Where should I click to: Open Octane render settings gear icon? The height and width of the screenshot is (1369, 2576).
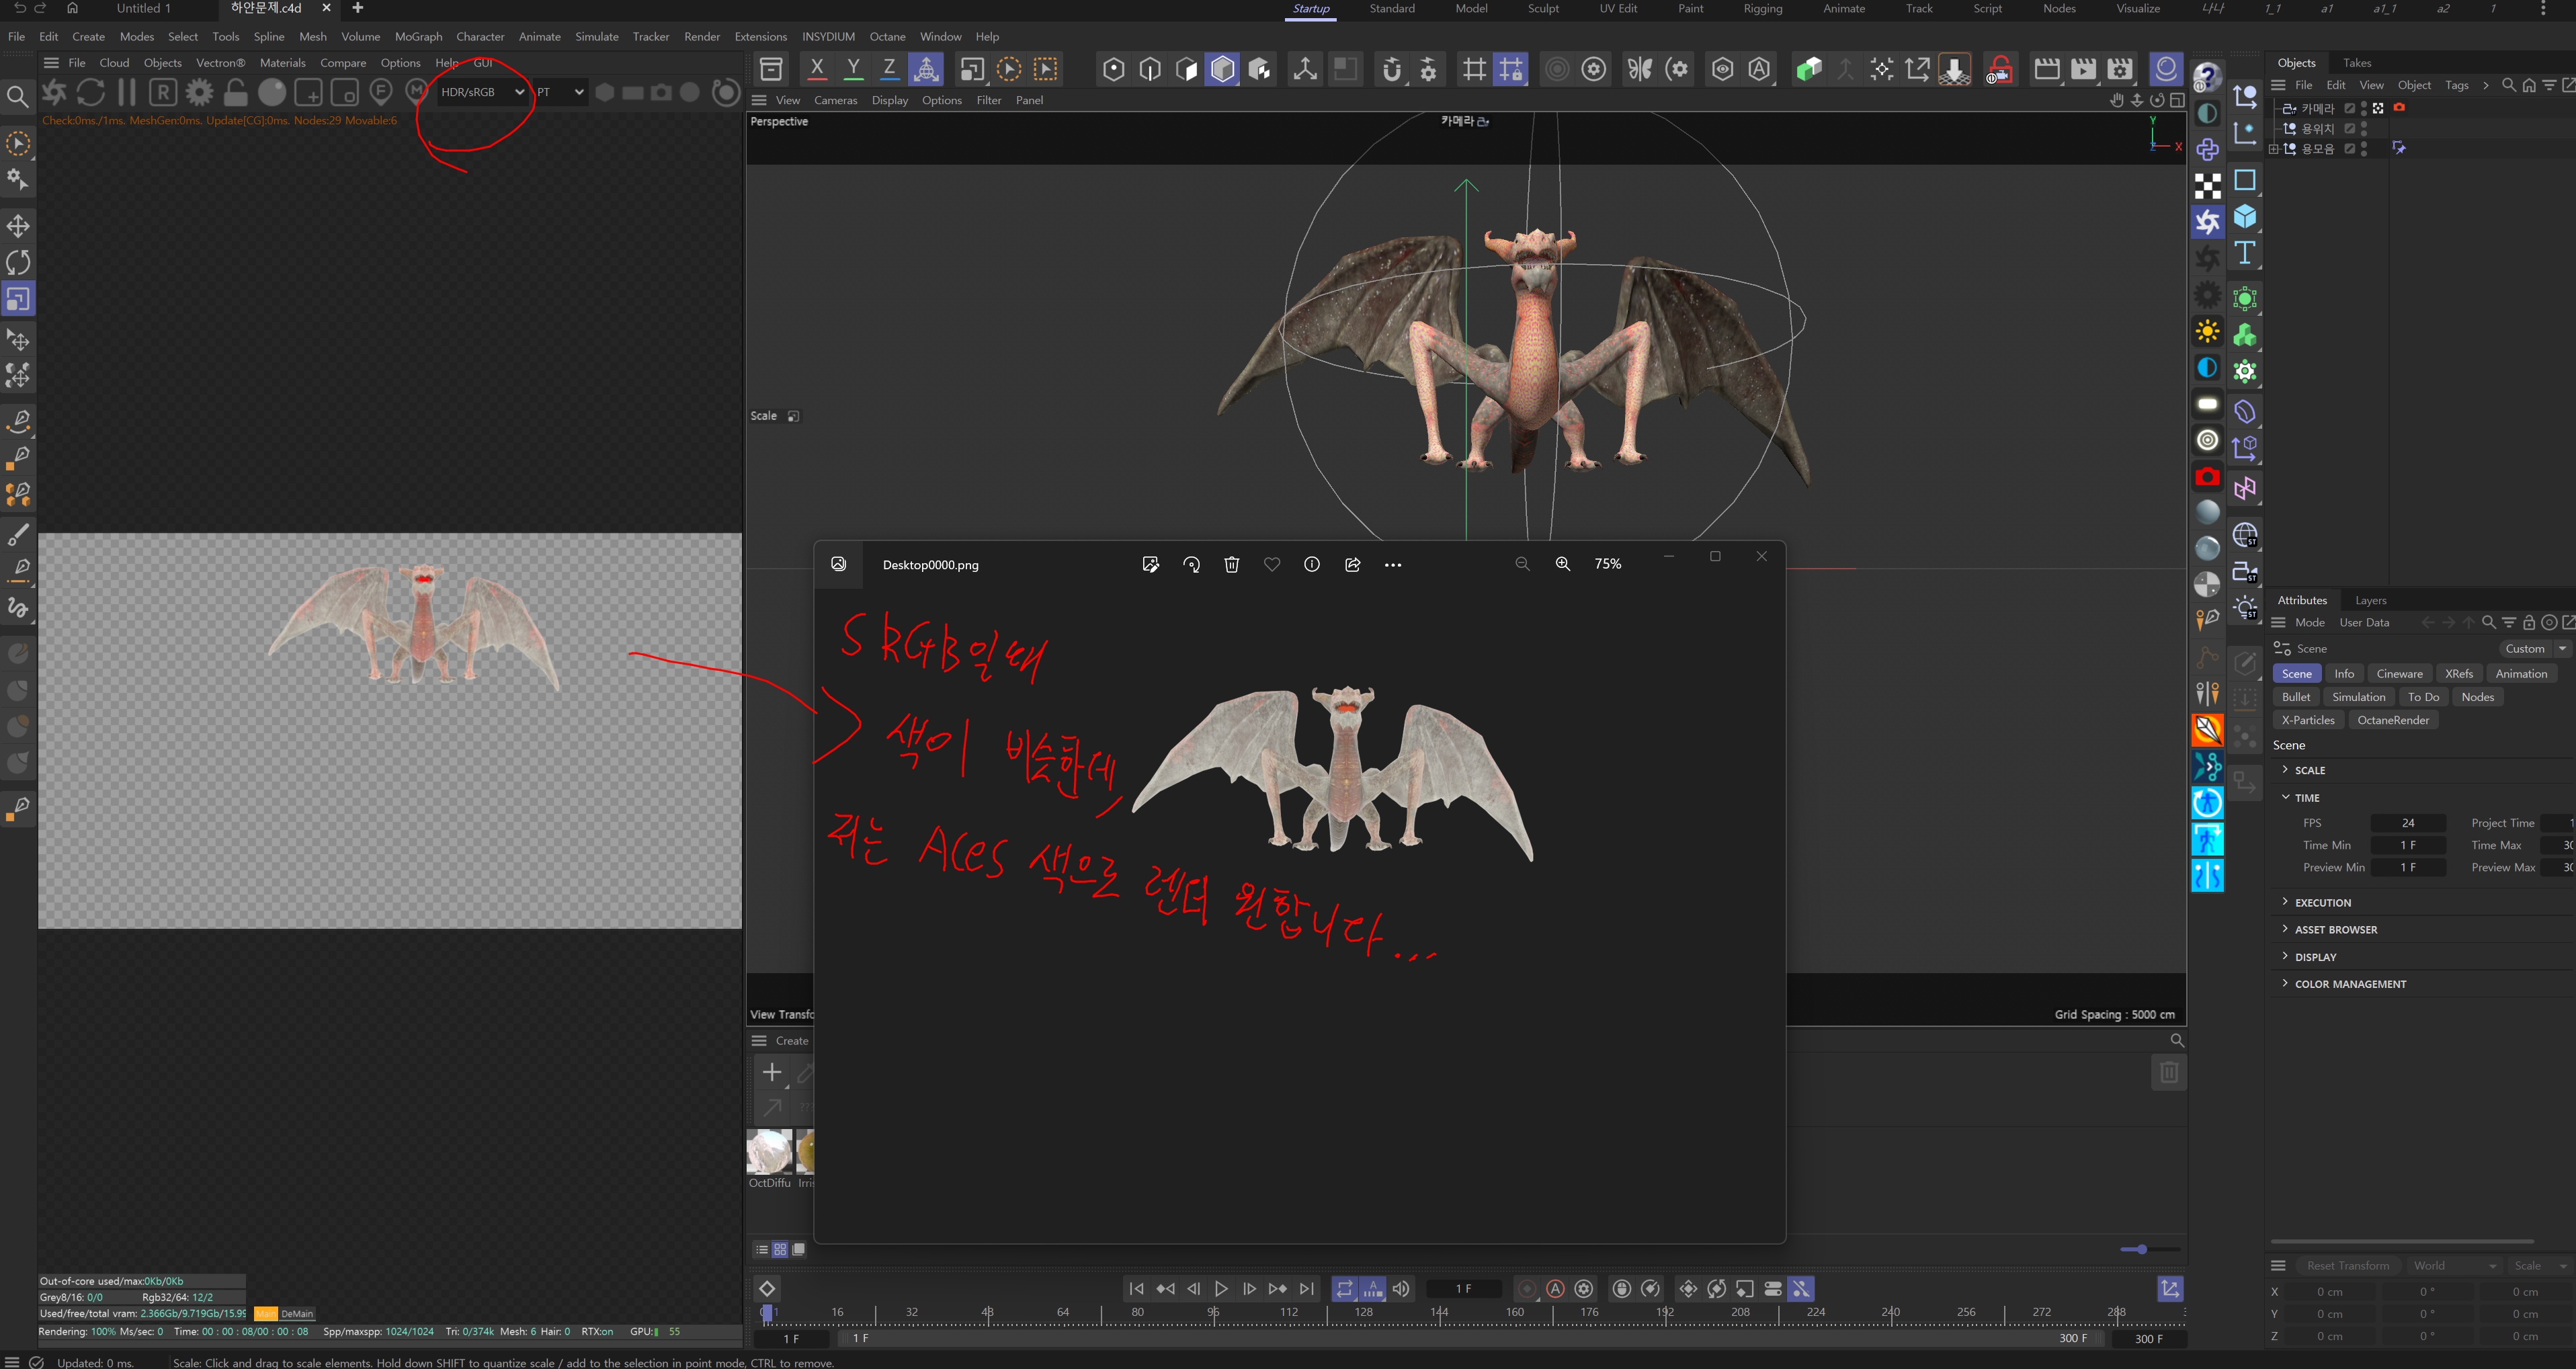pos(199,93)
